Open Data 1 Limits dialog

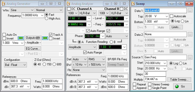(x=176, y=27)
